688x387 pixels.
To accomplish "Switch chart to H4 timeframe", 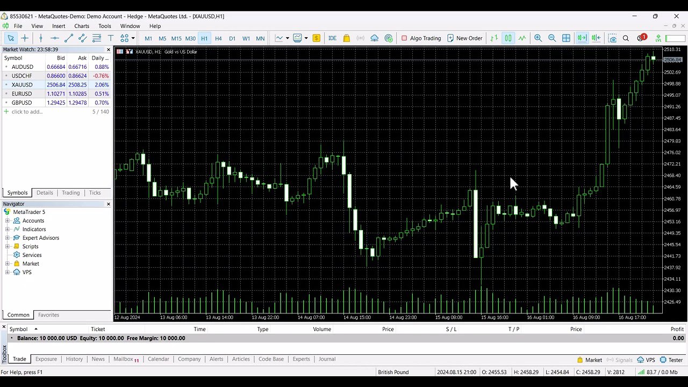I will 218,38.
